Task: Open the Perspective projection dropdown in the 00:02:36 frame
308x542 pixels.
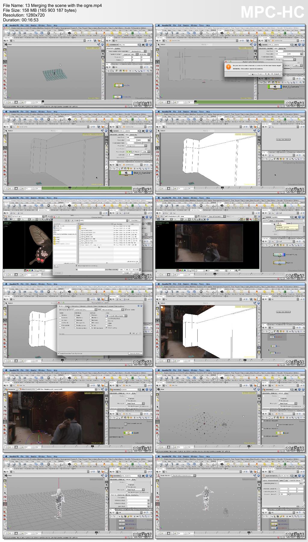Action: click(285, 60)
